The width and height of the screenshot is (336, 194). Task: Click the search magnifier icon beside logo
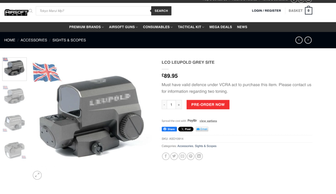tap(31, 11)
